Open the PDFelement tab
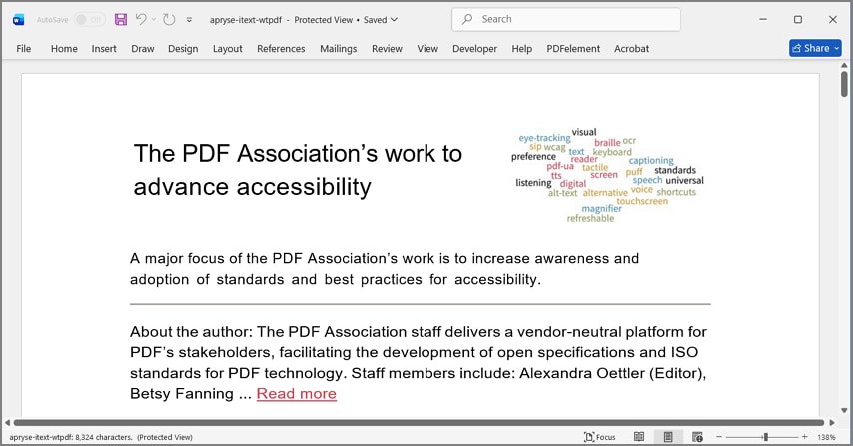Screen dimensions: 853x446 tap(573, 48)
